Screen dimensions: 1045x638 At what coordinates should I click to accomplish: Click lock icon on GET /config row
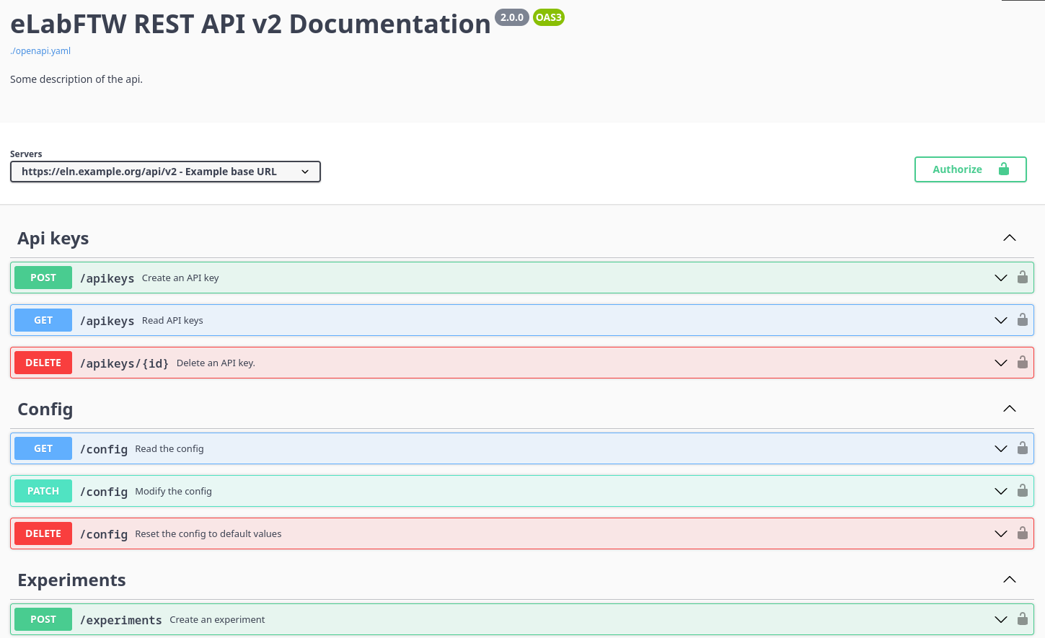(x=1023, y=448)
